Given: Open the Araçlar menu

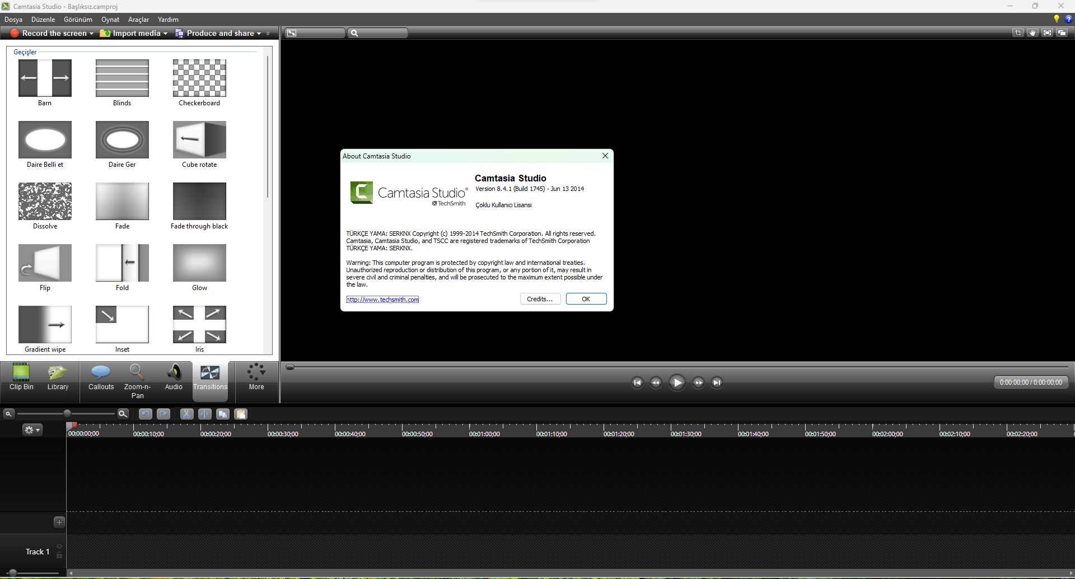Looking at the screenshot, I should [x=138, y=20].
